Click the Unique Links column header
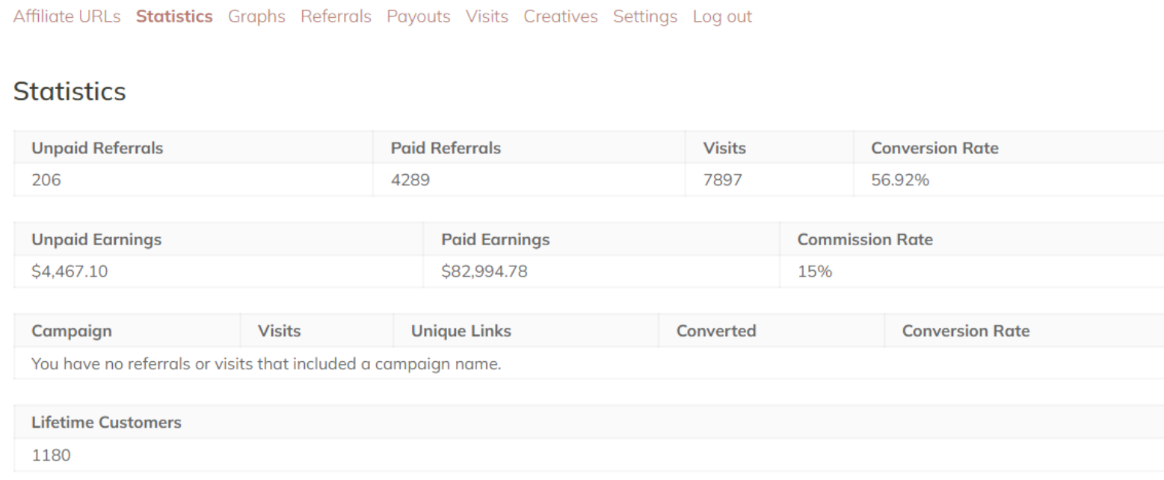The height and width of the screenshot is (480, 1164). 461,330
